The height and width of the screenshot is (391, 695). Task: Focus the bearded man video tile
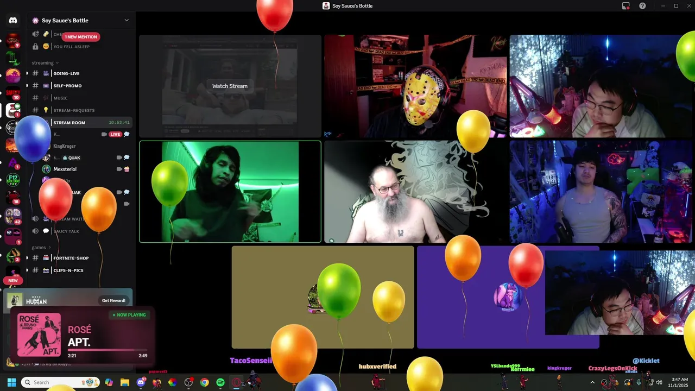[415, 192]
